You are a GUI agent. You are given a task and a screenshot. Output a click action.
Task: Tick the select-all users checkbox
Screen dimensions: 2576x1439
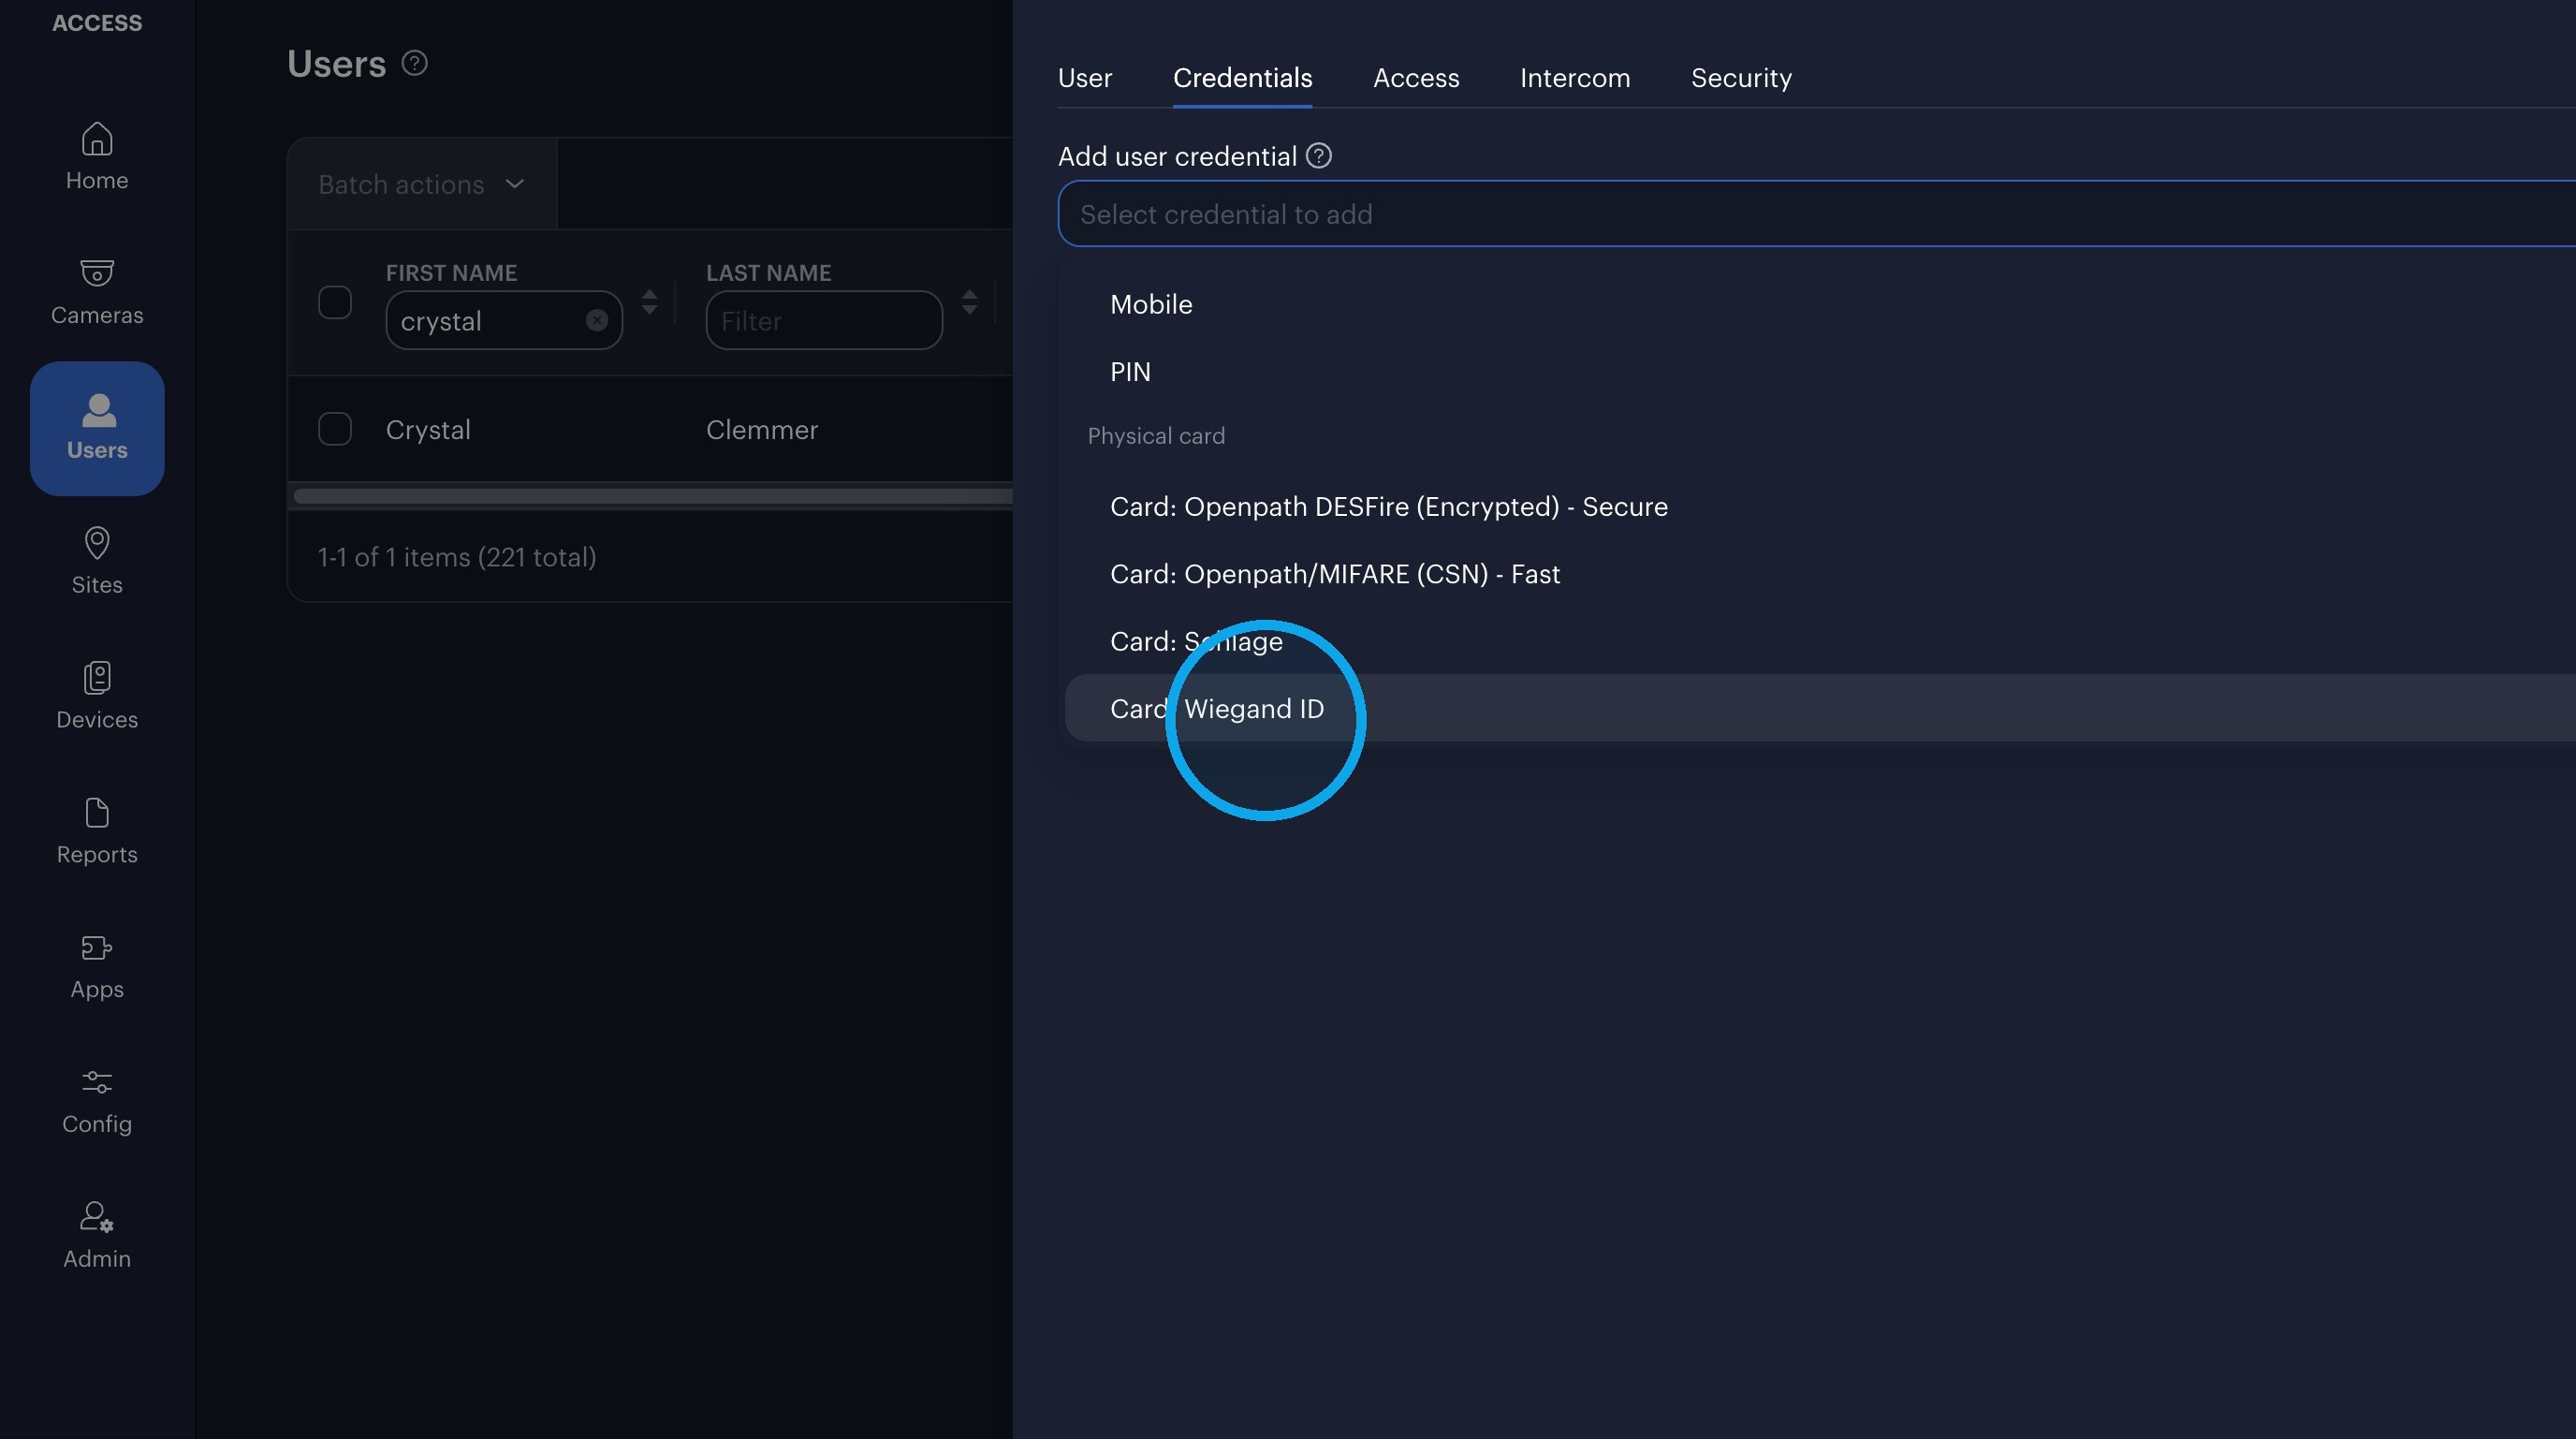coord(335,302)
